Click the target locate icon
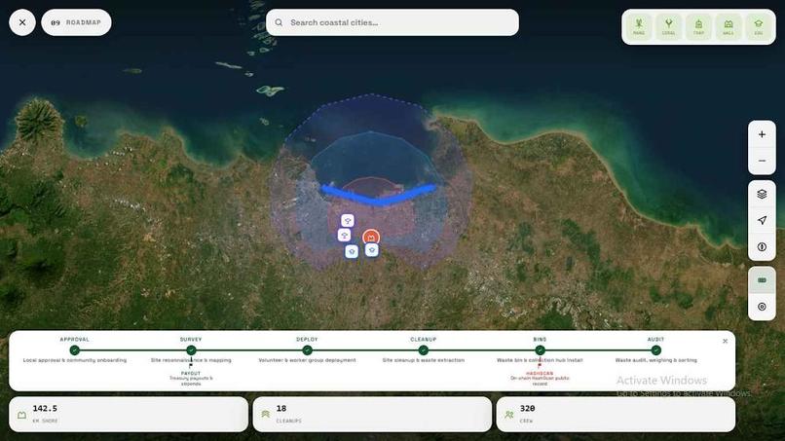The height and width of the screenshot is (441, 785). tap(762, 307)
